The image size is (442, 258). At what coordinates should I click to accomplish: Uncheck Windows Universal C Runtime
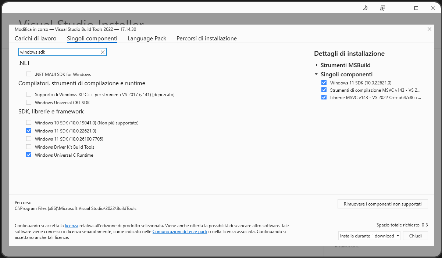29,155
